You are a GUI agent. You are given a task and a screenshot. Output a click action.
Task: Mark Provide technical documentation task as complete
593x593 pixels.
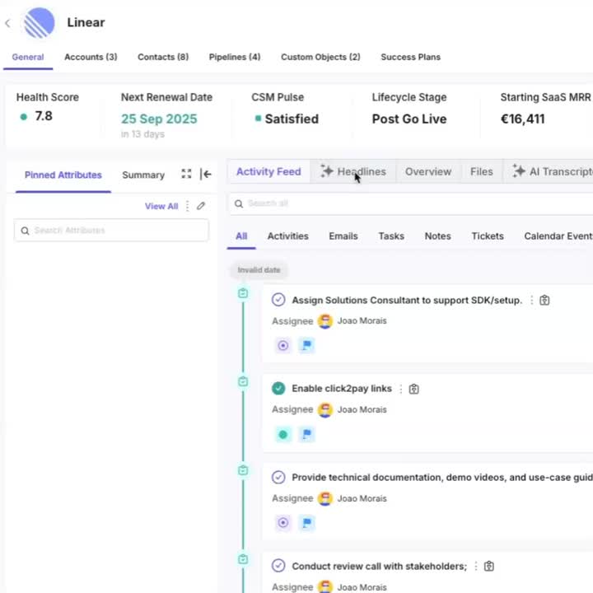click(278, 477)
